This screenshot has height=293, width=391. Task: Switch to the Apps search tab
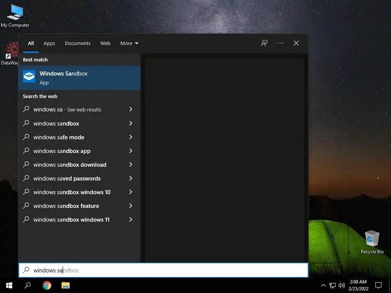(x=49, y=43)
